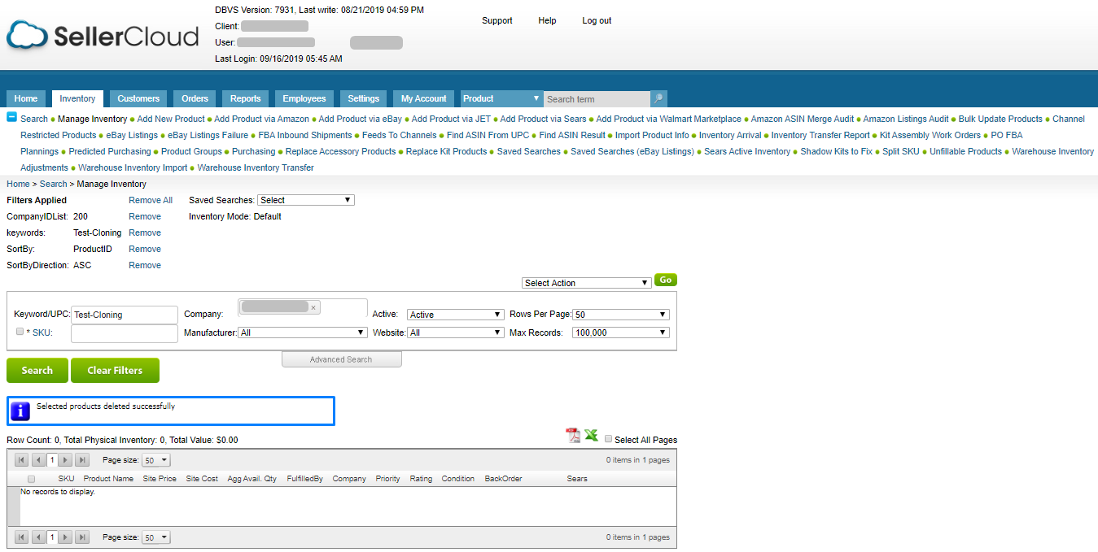Go to first page in top pager
Viewport: 1098px width, 552px height.
coord(22,460)
